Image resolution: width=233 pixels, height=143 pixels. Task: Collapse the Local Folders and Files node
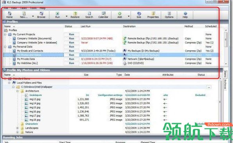click(9, 83)
